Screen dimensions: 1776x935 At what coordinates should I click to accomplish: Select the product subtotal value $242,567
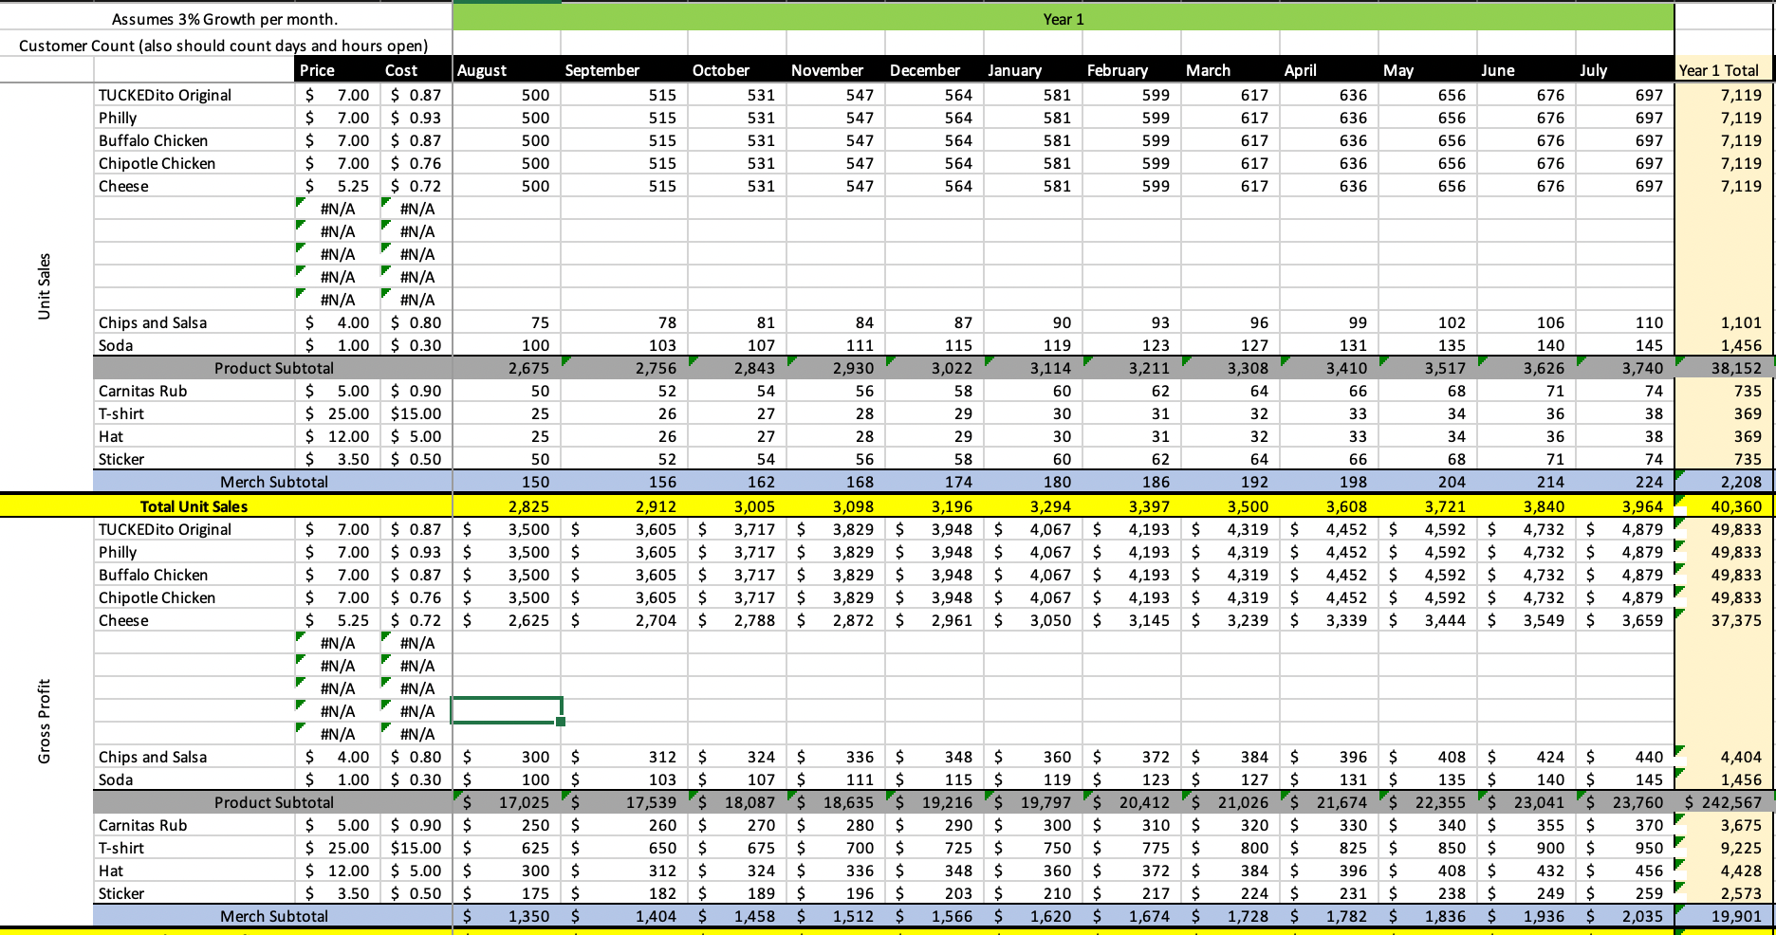coord(1723,802)
